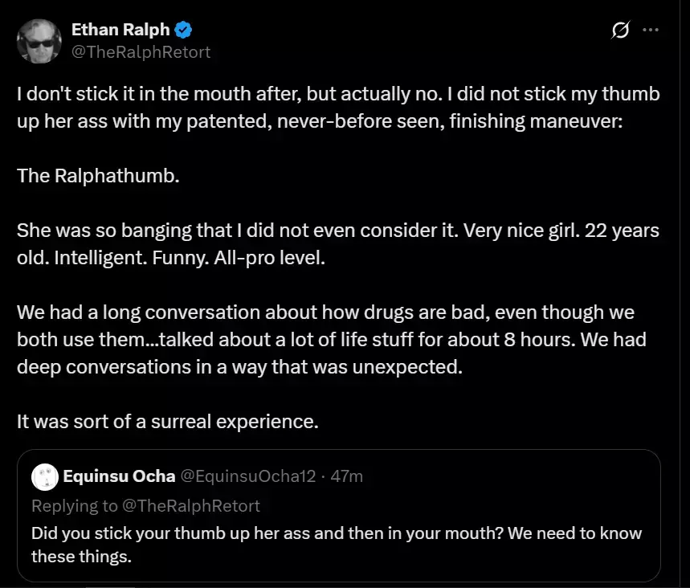Screen dimensions: 690x588
Task: Click the paragraph starting "We had a long conversation"
Action: point(332,339)
